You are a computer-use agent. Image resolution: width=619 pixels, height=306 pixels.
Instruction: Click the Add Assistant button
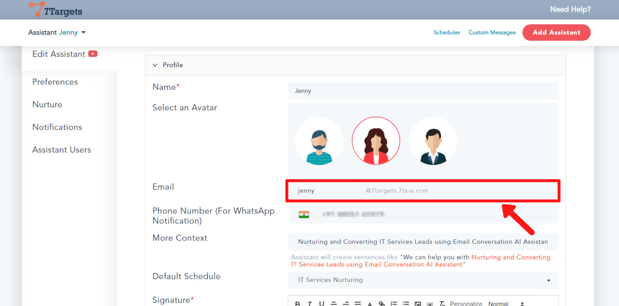556,32
